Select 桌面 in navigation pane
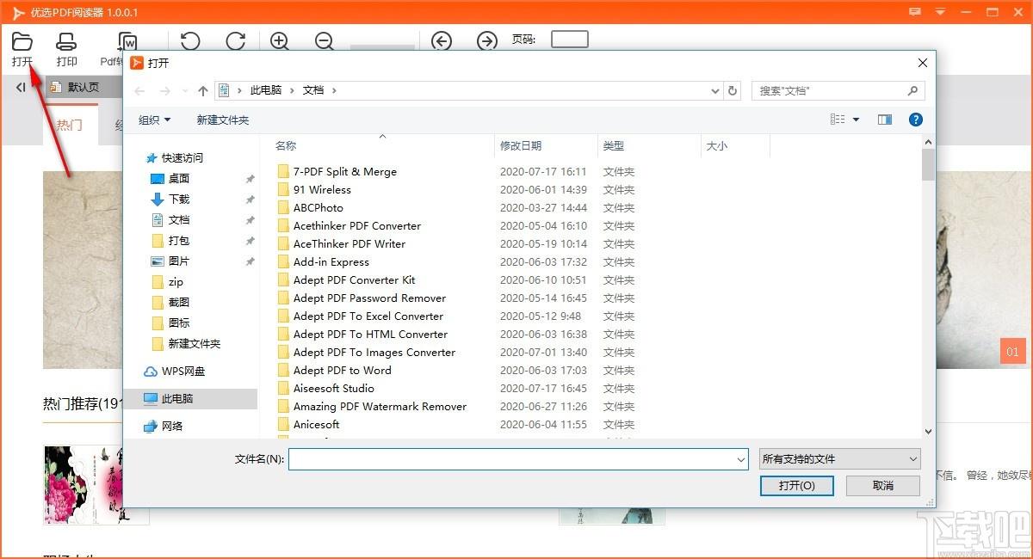 pyautogui.click(x=170, y=179)
